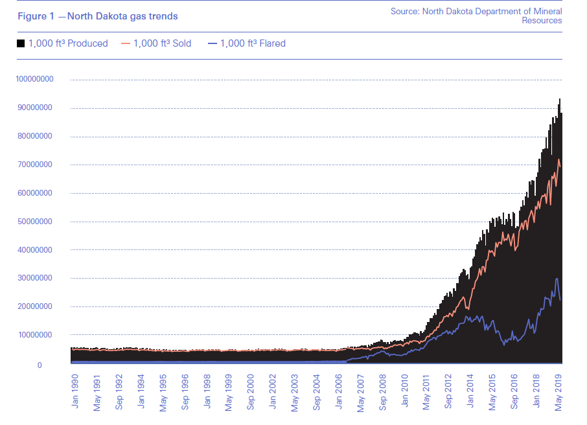Toggle the "1,000 ft³ Produced" legend label
This screenshot has height=425, width=587.
pyautogui.click(x=68, y=44)
